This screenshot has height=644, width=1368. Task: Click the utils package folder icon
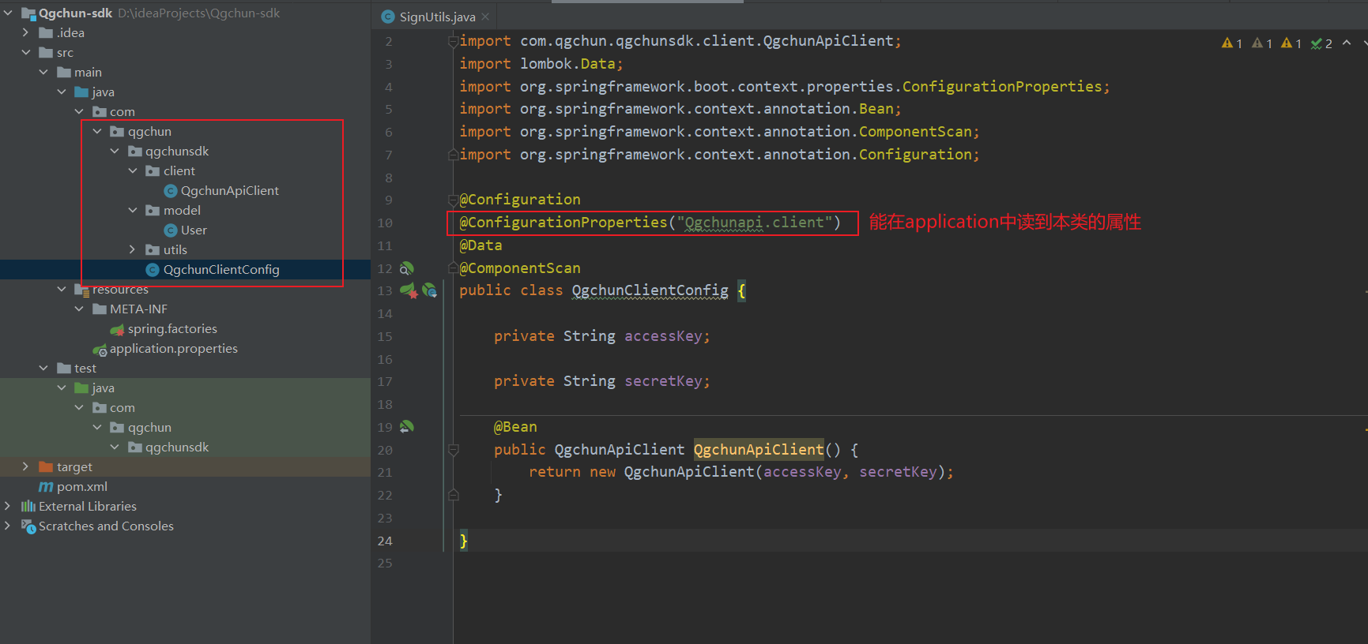pyautogui.click(x=153, y=250)
